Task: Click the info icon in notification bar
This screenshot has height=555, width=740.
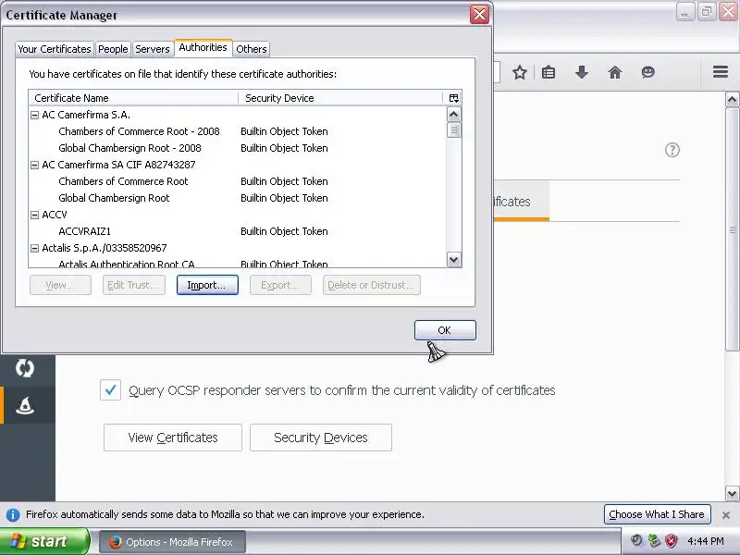Action: coord(13,514)
